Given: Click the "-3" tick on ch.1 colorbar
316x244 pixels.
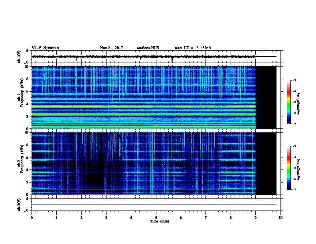Looking at the screenshot, I should (294, 80).
